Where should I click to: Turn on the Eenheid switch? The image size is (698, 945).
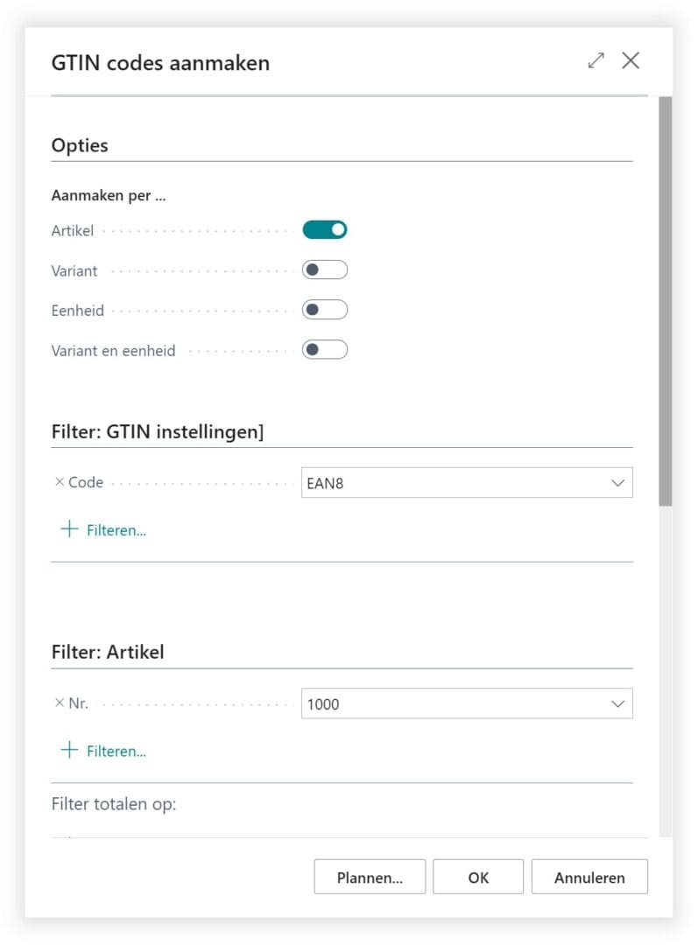click(325, 310)
